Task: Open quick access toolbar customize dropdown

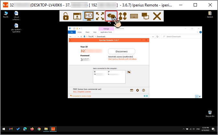Action: coord(80,28)
